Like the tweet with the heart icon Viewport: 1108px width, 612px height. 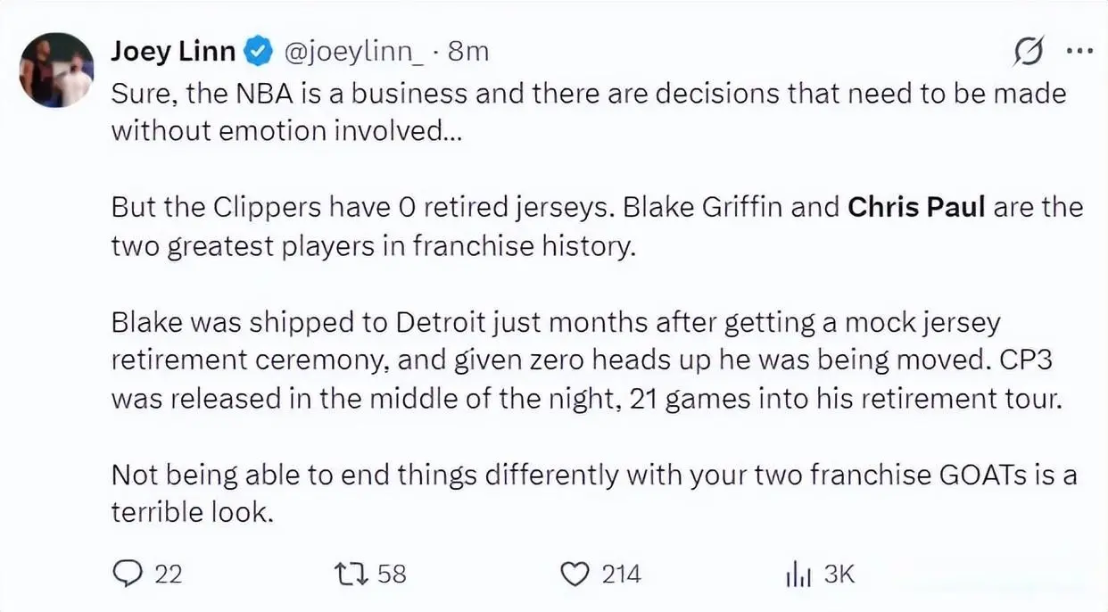(x=575, y=574)
